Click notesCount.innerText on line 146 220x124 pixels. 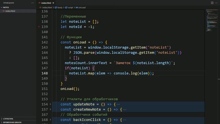click(86, 63)
